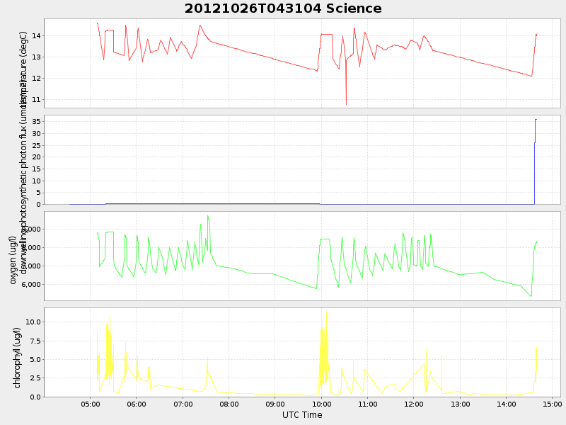Viewport: 566px width, 425px height.
Task: Select the 13:00 time tick label
Action: click(460, 404)
